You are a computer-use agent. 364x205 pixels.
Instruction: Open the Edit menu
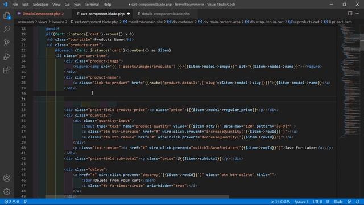coord(25,5)
